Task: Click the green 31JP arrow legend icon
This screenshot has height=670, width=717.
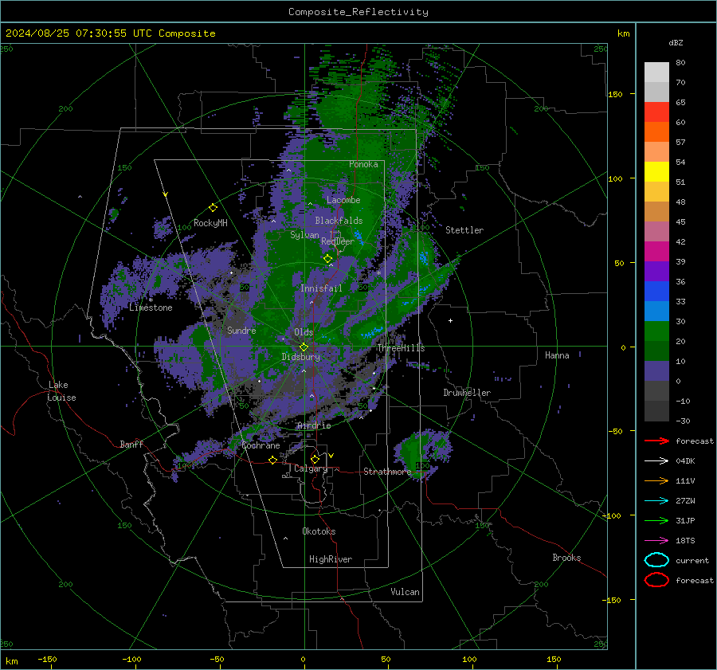Action: click(x=656, y=520)
